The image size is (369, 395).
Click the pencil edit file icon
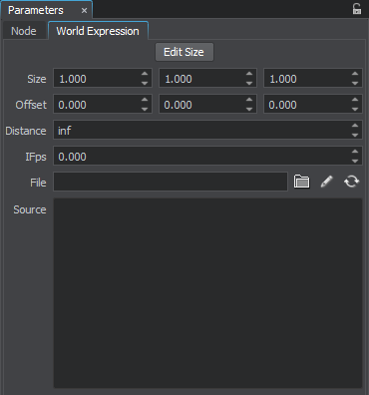point(326,182)
